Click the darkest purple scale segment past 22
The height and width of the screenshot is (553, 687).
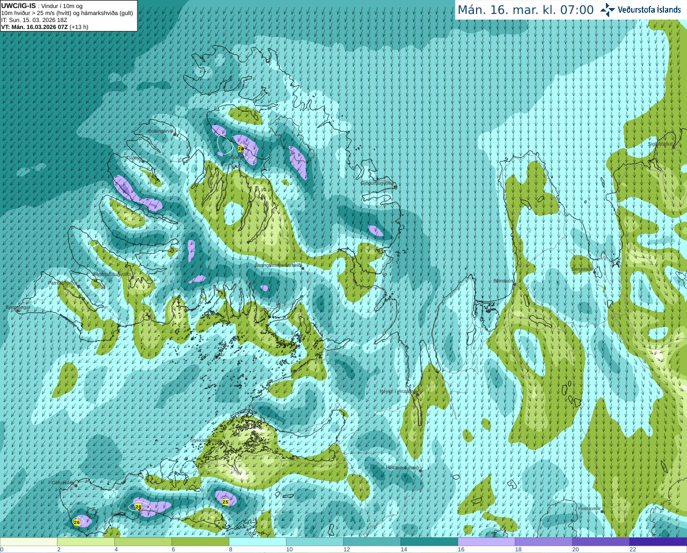point(658,542)
